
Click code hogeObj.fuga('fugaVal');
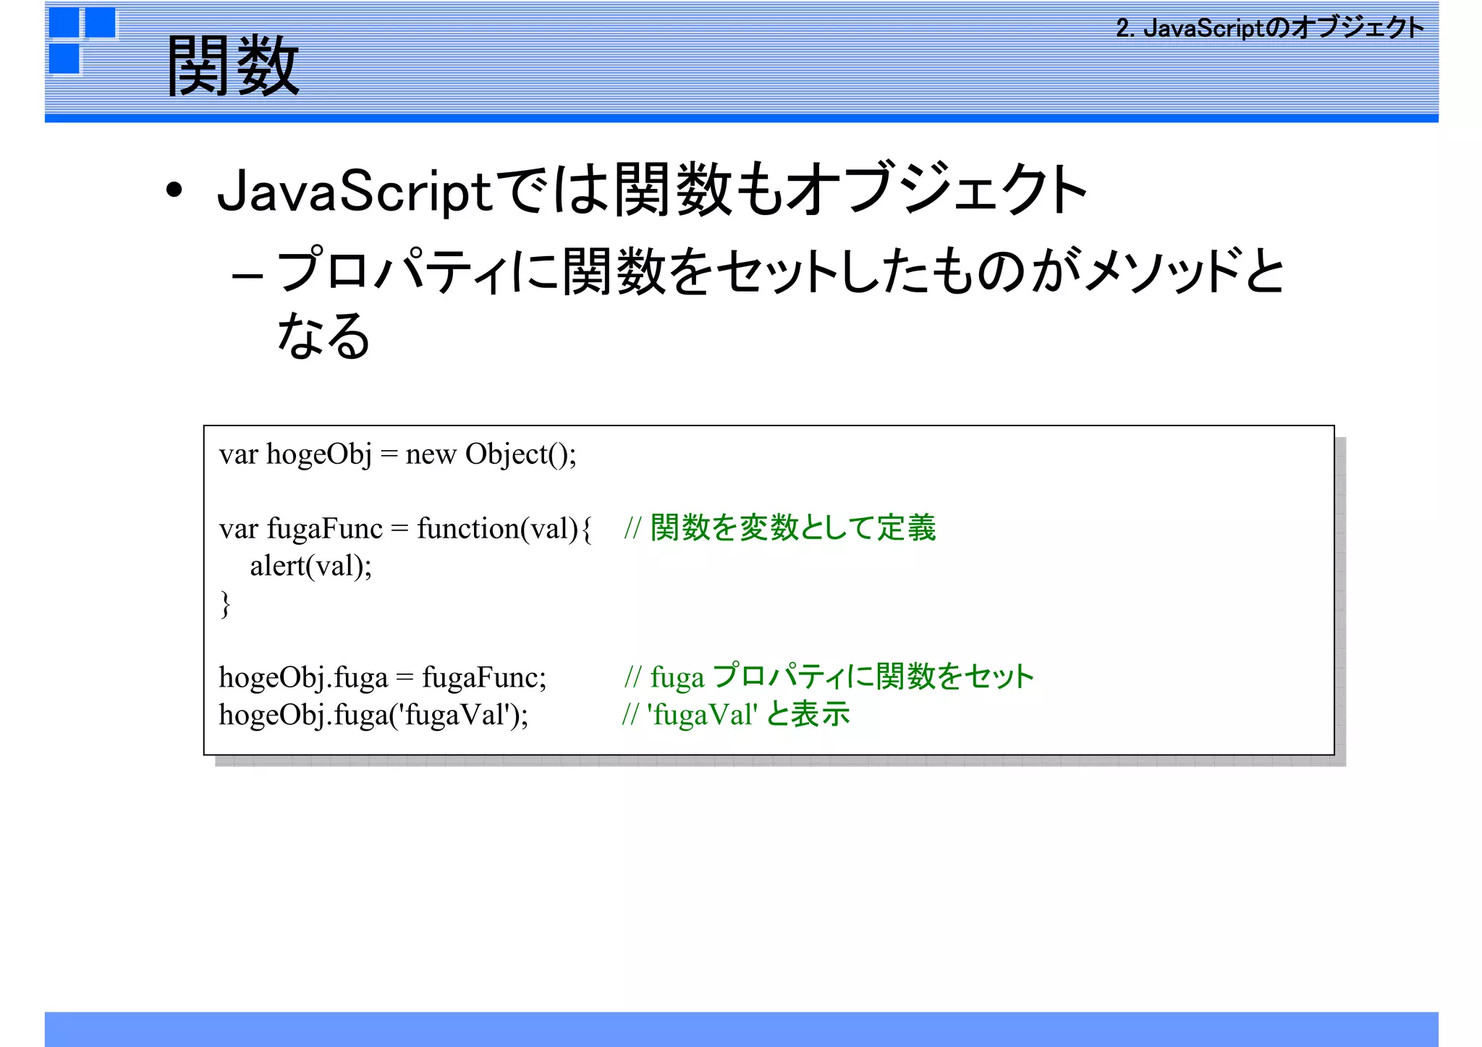pyautogui.click(x=374, y=715)
